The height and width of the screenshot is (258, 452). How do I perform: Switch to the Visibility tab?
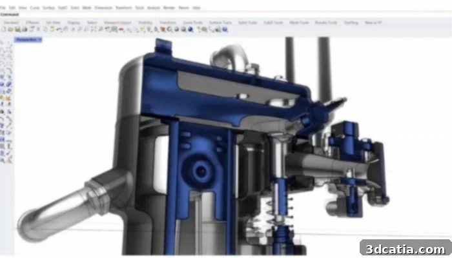coord(145,23)
